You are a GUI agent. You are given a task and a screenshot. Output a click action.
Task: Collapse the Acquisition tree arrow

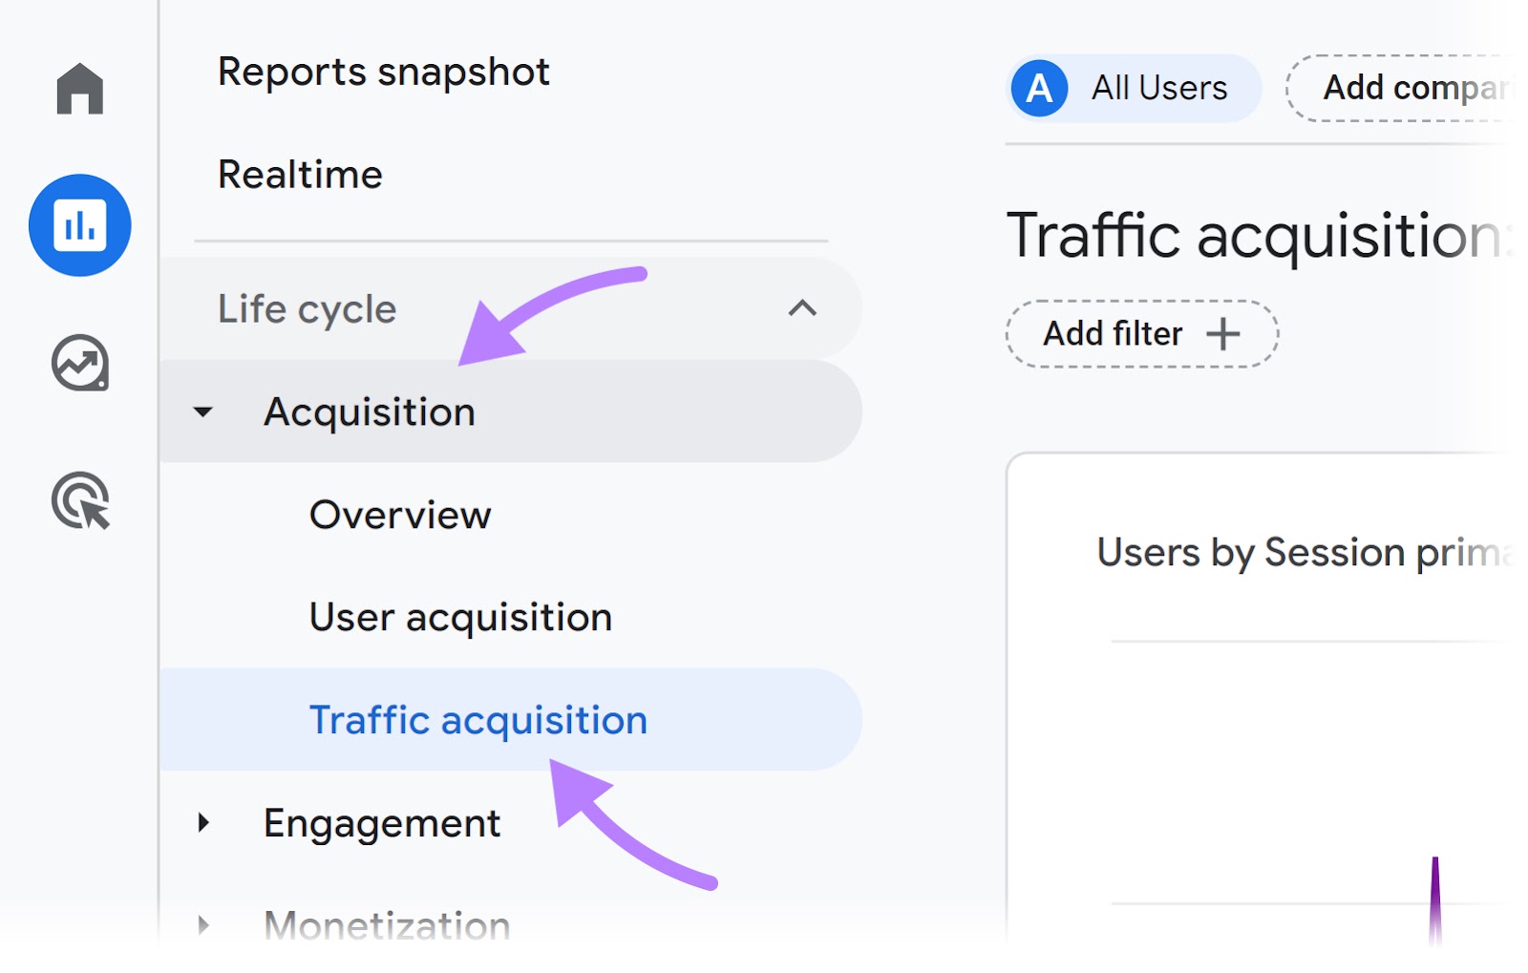[202, 412]
